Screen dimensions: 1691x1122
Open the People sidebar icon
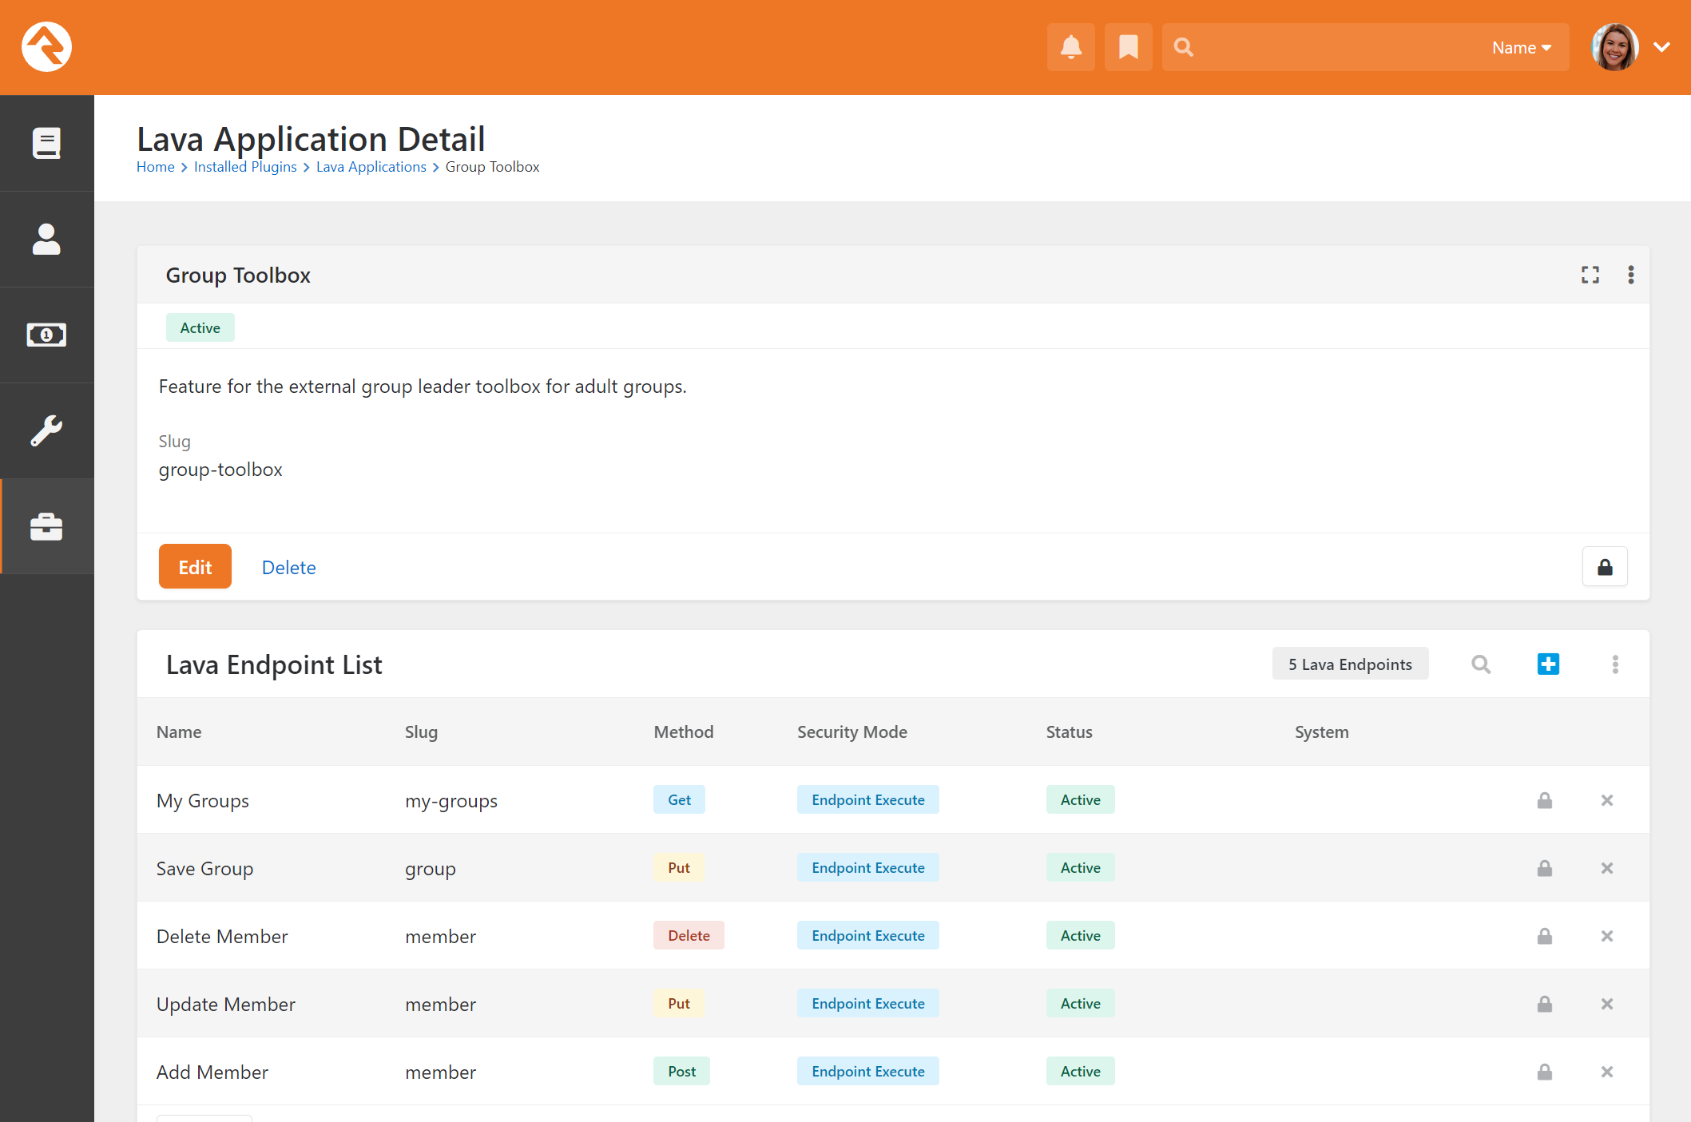click(46, 239)
